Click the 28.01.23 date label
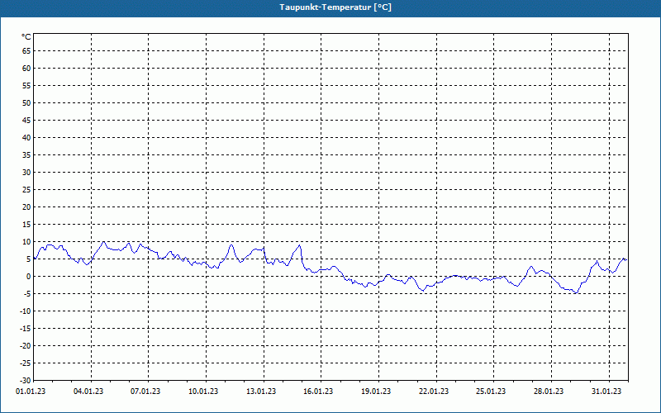 [549, 392]
